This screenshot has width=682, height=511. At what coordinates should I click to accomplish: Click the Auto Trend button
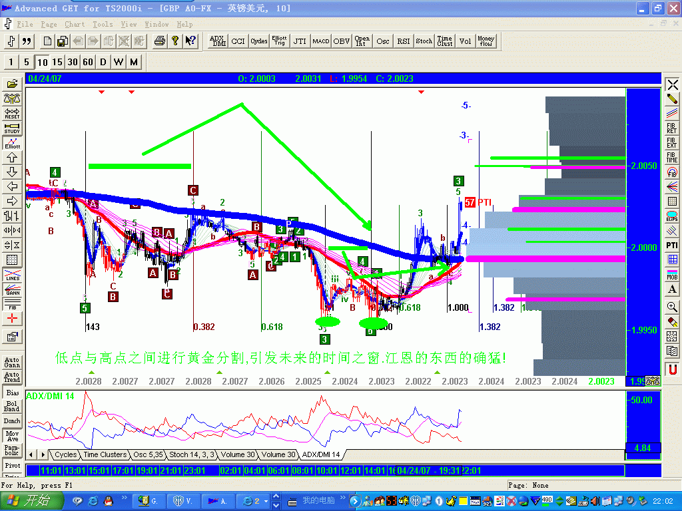tap(12, 377)
